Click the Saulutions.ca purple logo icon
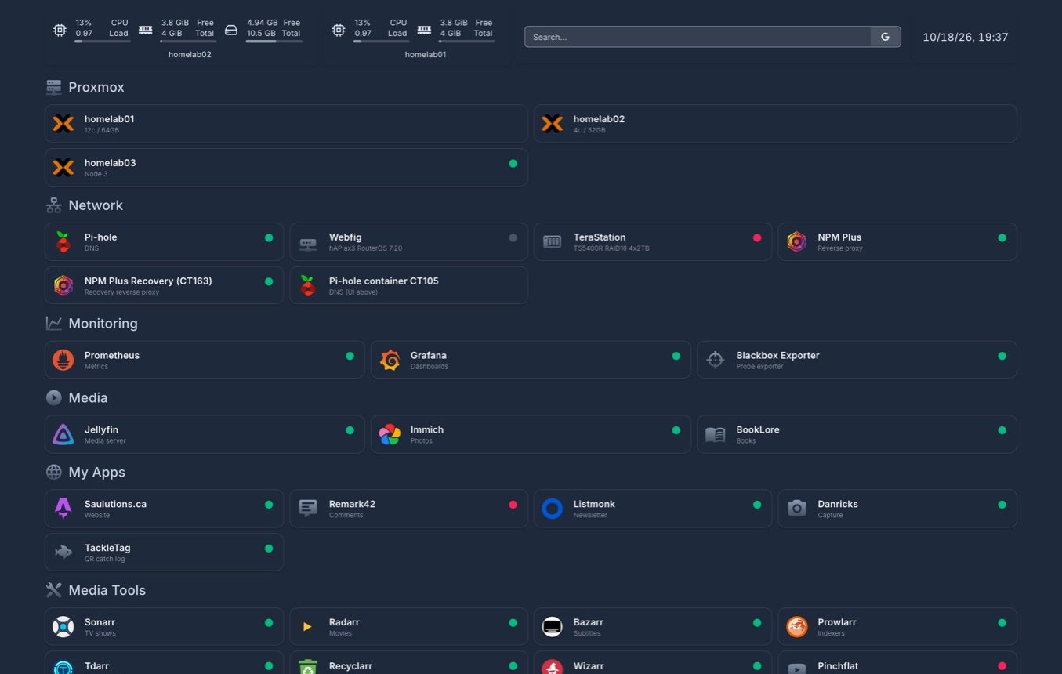1062x674 pixels. (63, 509)
